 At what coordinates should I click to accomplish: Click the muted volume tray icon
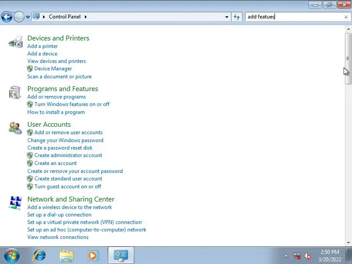[x=307, y=256]
